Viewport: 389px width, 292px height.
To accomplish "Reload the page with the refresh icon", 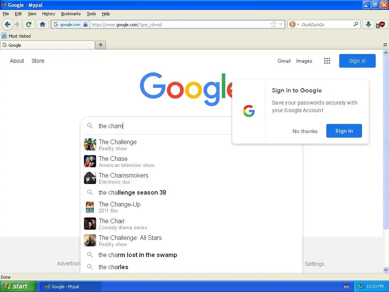I will coord(29,24).
